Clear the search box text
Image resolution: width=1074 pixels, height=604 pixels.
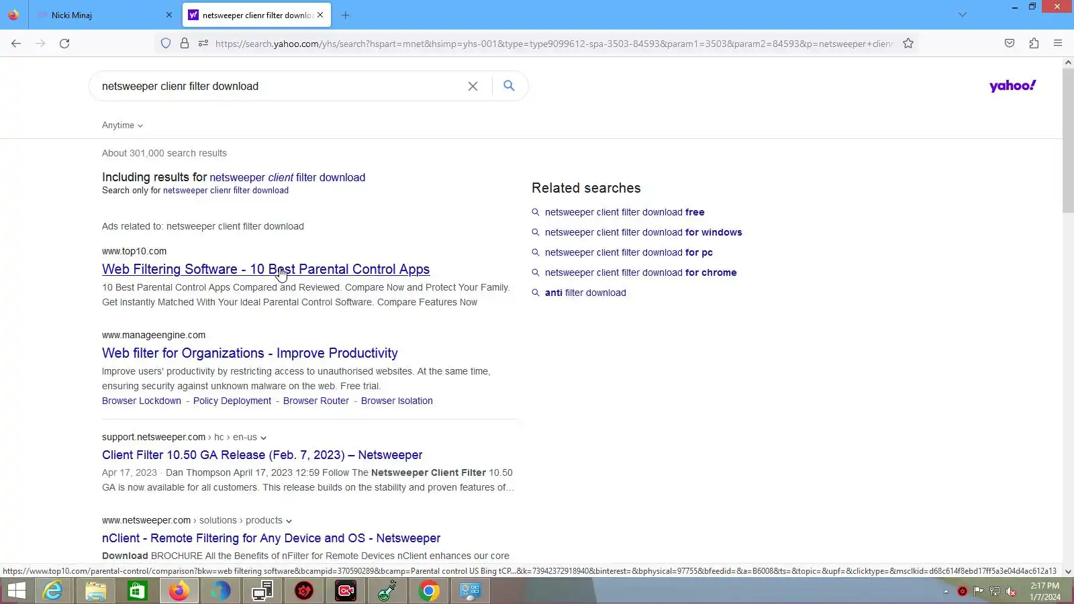coord(473,86)
